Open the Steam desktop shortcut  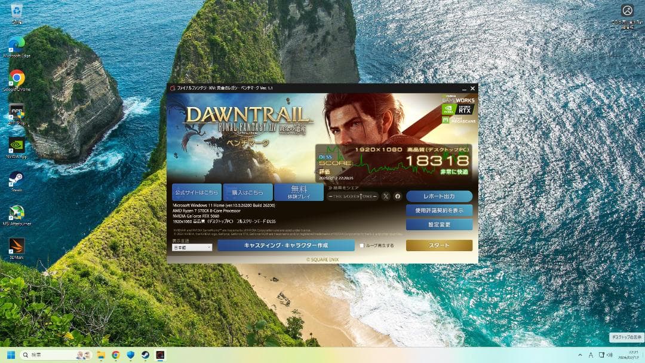pos(17,181)
